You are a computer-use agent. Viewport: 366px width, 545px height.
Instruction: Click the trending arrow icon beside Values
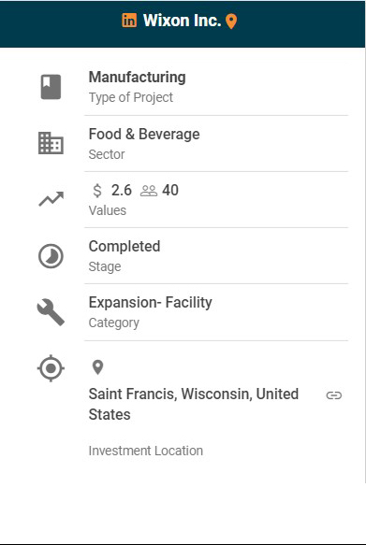(x=51, y=199)
